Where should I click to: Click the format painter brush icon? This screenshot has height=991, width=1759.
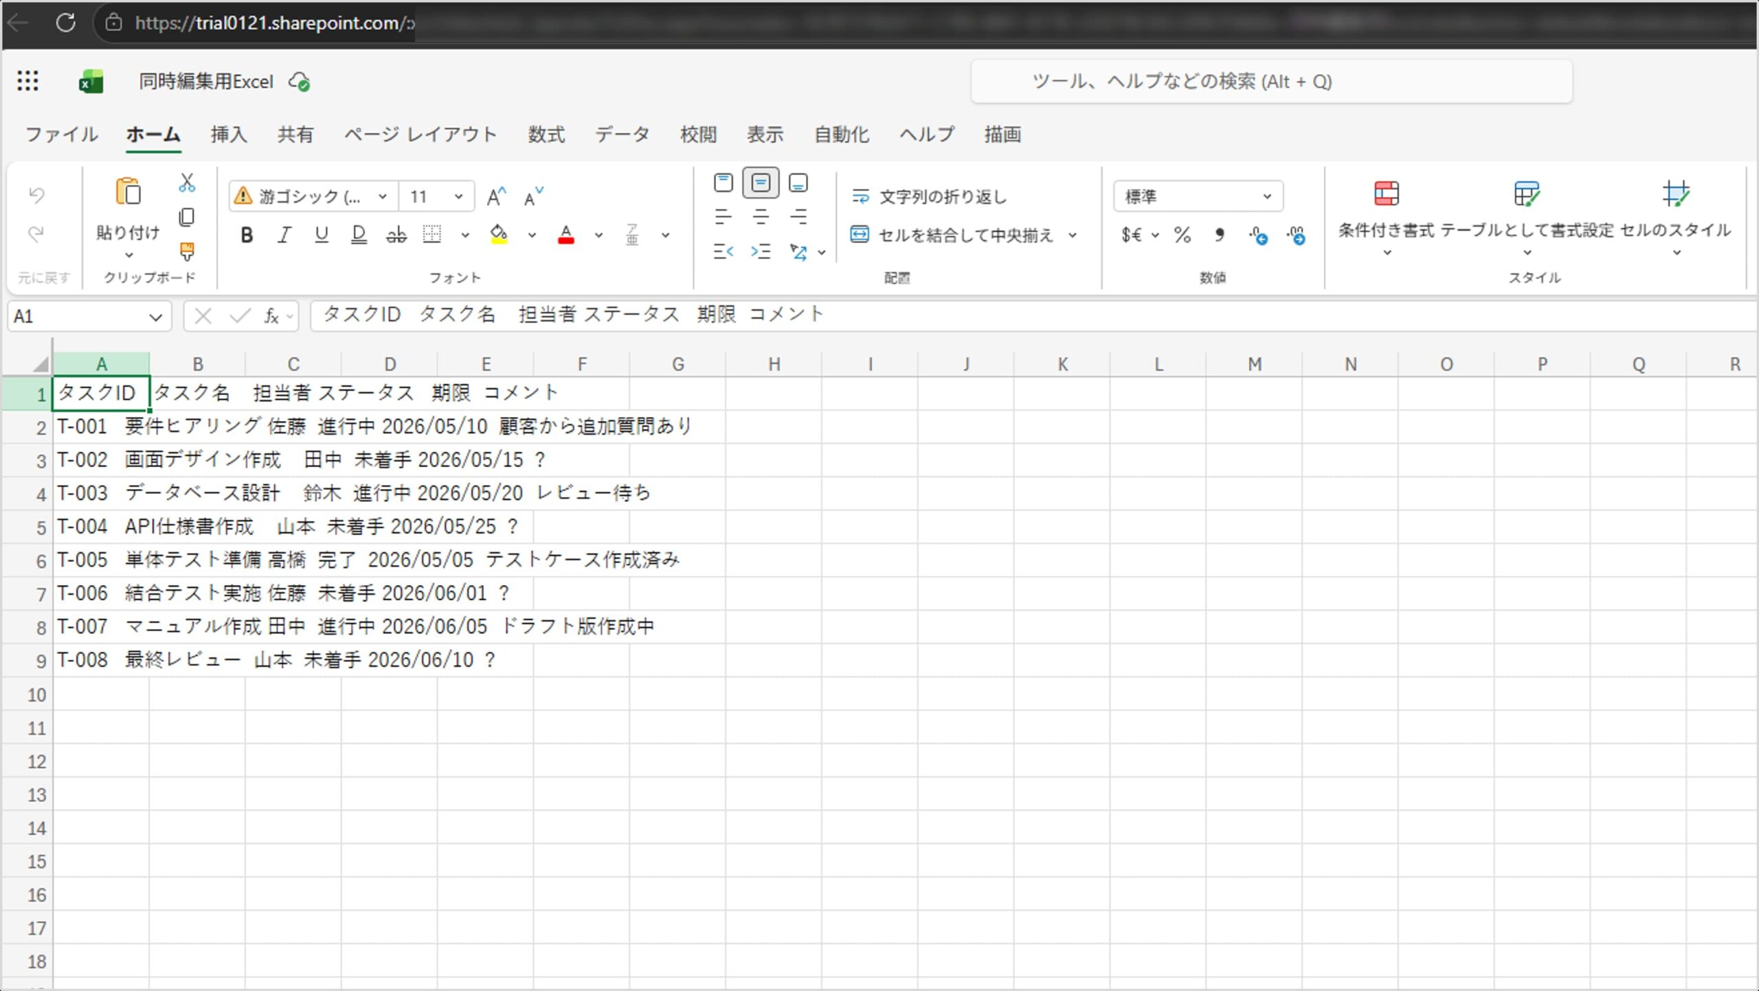pos(186,251)
